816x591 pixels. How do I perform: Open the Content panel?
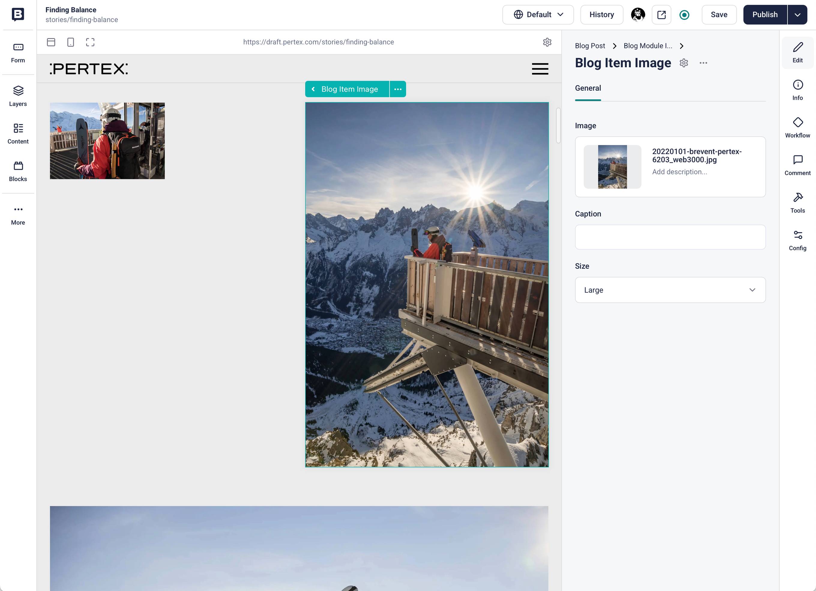[18, 134]
